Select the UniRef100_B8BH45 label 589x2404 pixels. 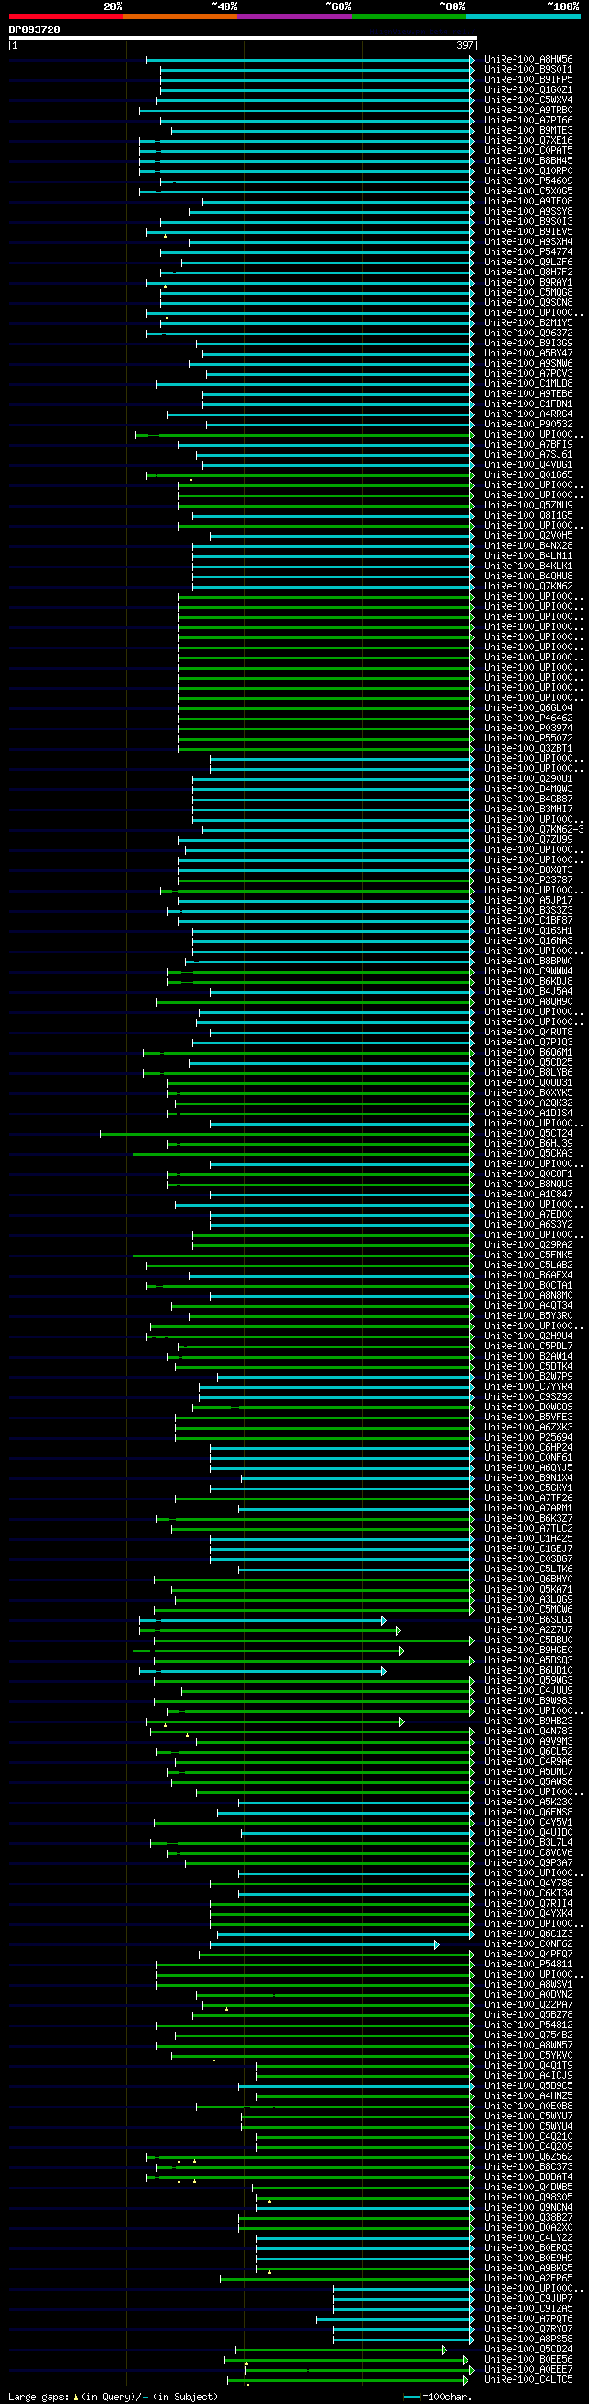[x=528, y=160]
